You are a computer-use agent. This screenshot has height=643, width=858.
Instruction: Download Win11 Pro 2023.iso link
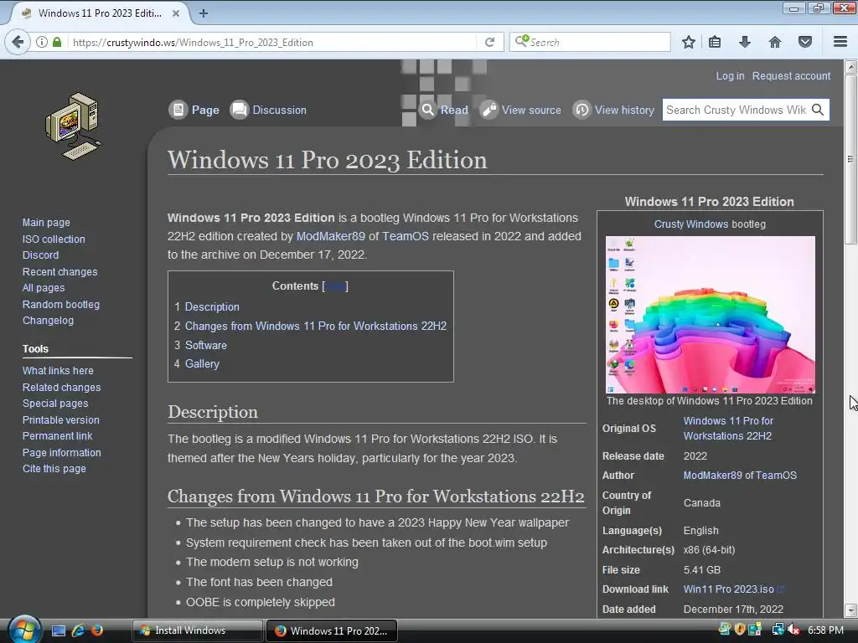point(728,589)
